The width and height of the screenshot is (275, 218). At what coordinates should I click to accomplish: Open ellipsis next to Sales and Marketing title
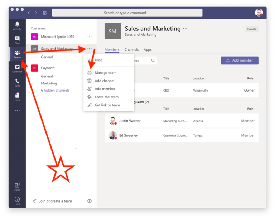click(185, 28)
